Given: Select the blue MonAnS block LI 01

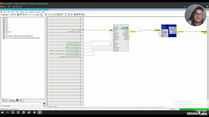Looking at the screenshot, I should coord(169,31).
